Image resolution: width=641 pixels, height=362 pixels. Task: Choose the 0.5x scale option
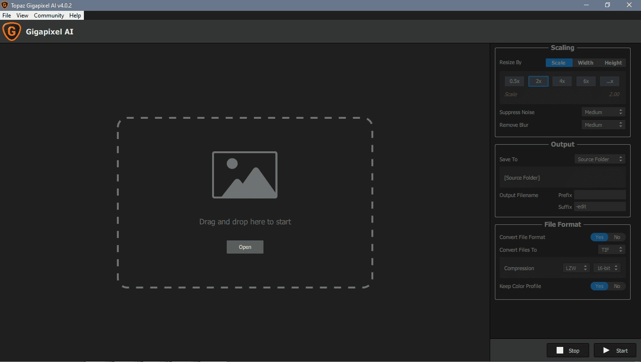pyautogui.click(x=514, y=81)
